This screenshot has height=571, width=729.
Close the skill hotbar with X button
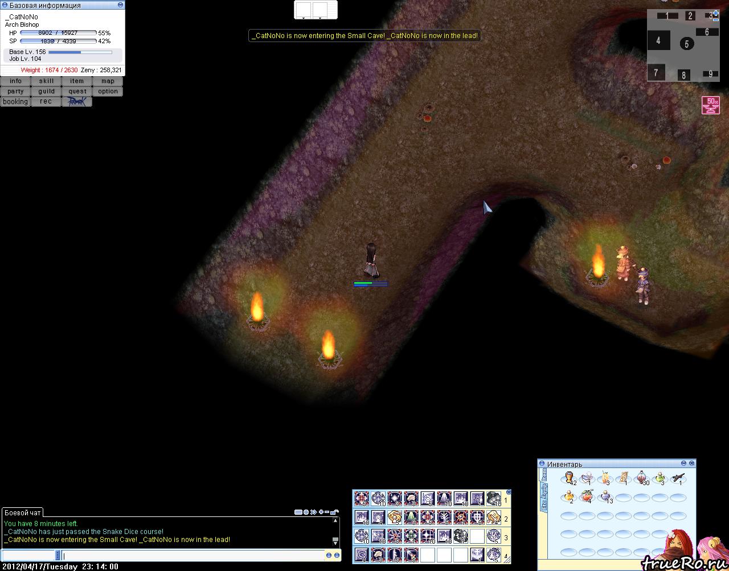click(x=509, y=493)
